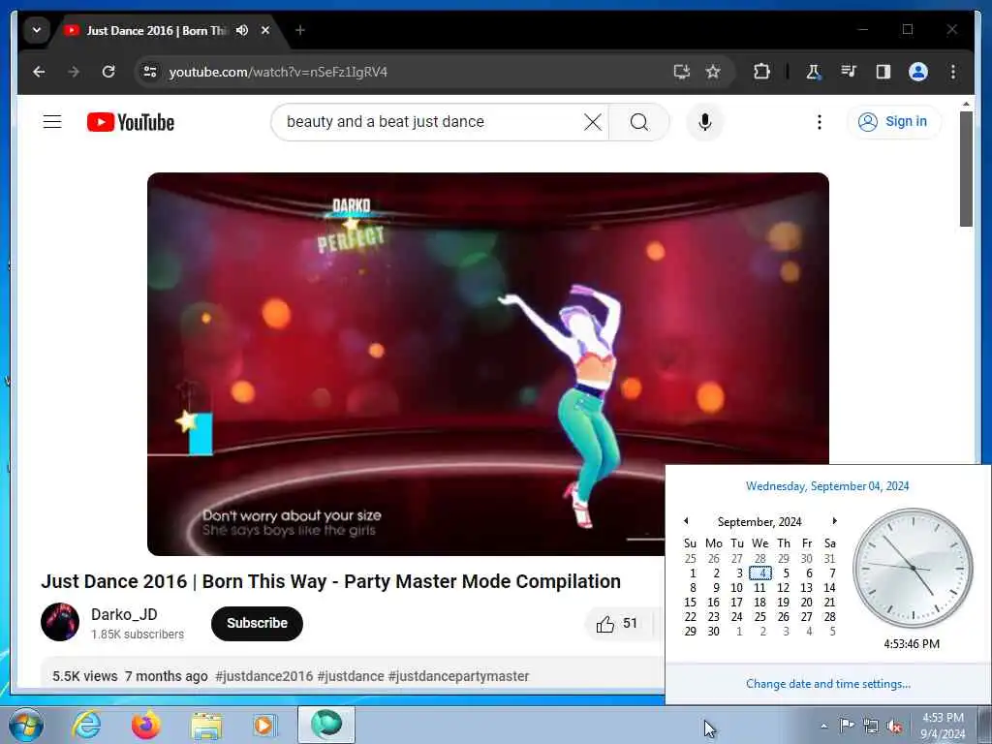Sign in to YouTube
The image size is (992, 744).
click(893, 121)
